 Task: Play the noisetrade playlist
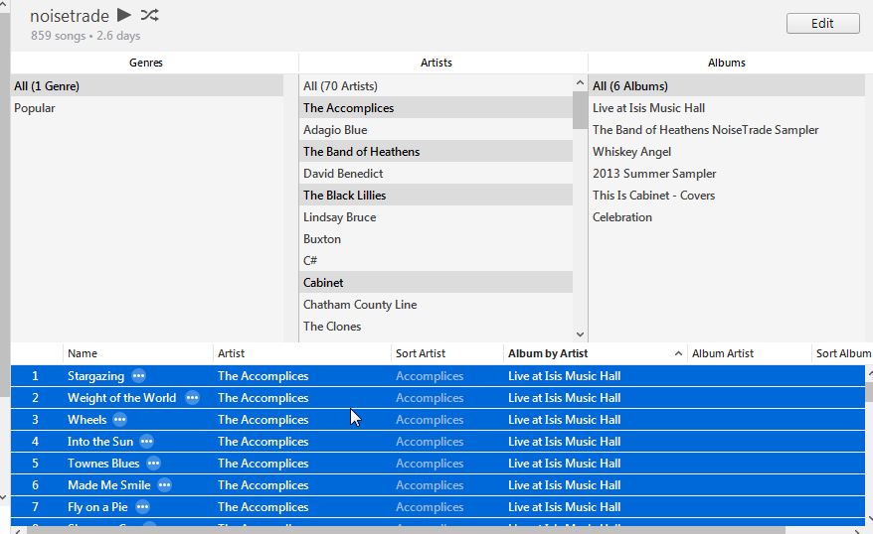[x=124, y=15]
